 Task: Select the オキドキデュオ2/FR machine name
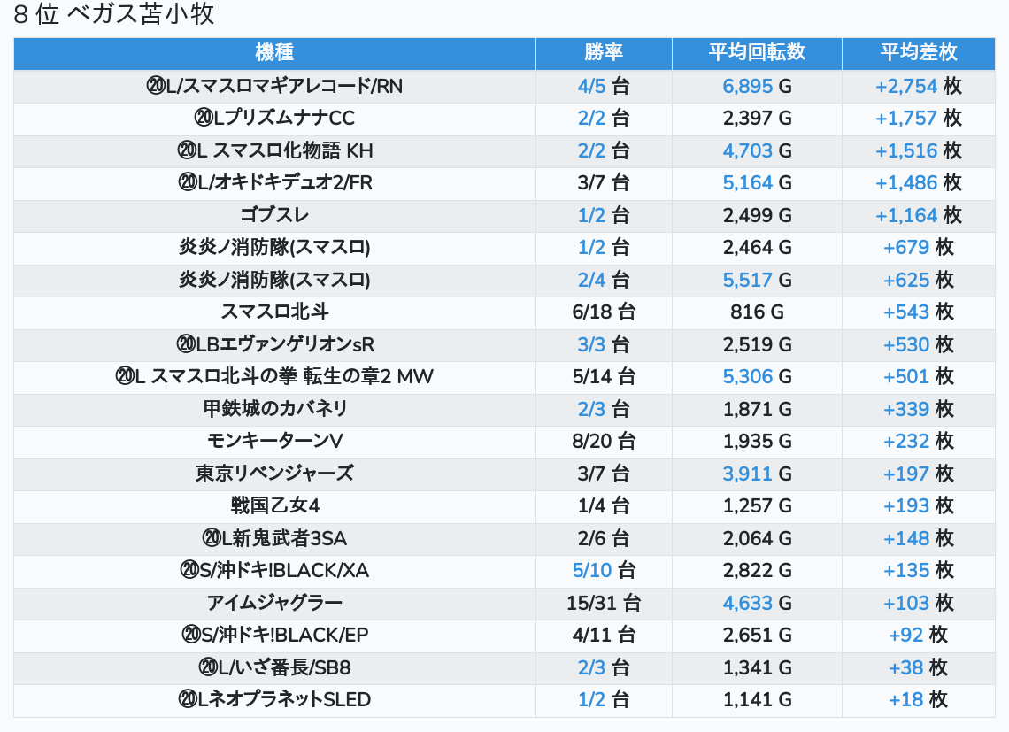tap(274, 183)
